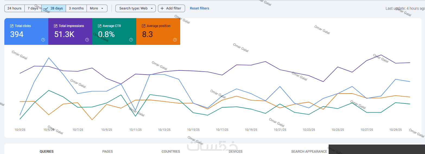Open the Countries tab
The width and height of the screenshot is (425, 154).
171,151
